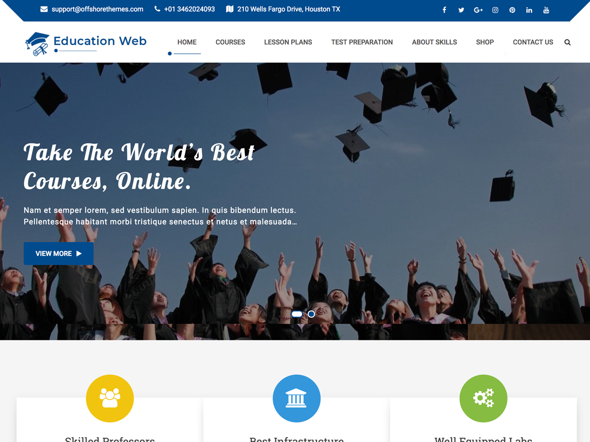Open the TEST PREPARATION menu item
The width and height of the screenshot is (590, 442).
362,42
